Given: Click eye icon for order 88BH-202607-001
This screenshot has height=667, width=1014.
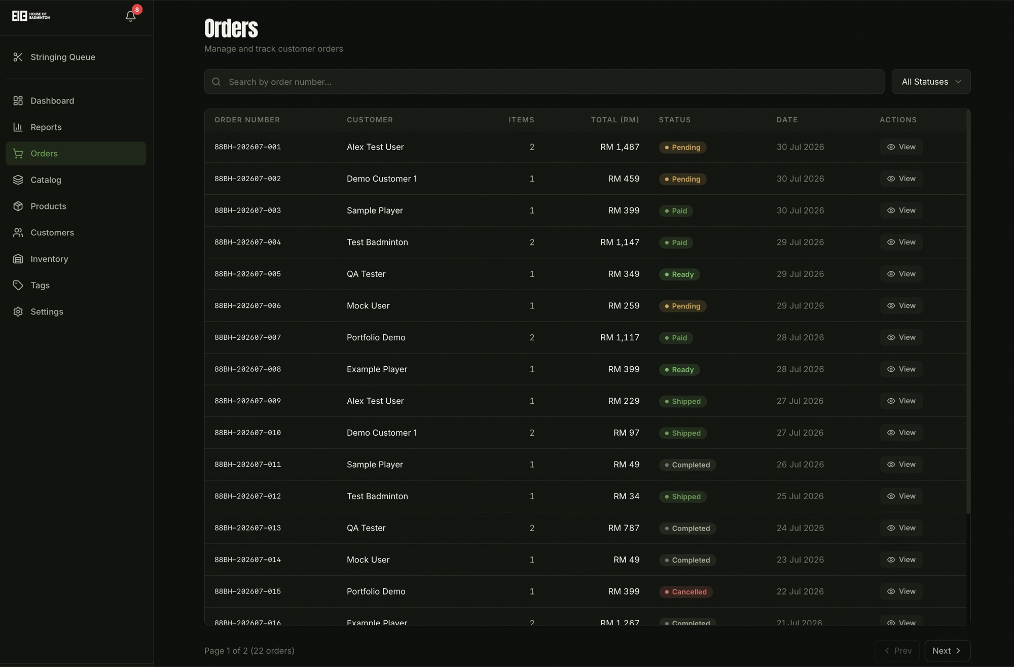Looking at the screenshot, I should tap(891, 147).
